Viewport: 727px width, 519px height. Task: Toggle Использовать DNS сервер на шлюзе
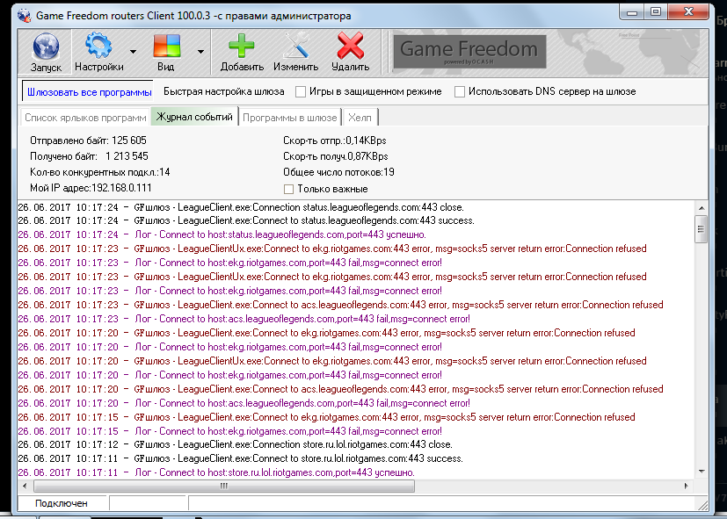[x=460, y=91]
